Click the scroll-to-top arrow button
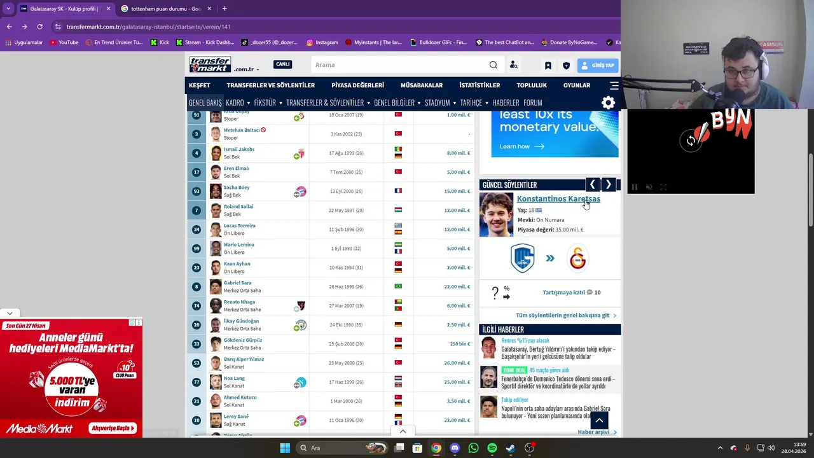814x458 pixels. [599, 420]
